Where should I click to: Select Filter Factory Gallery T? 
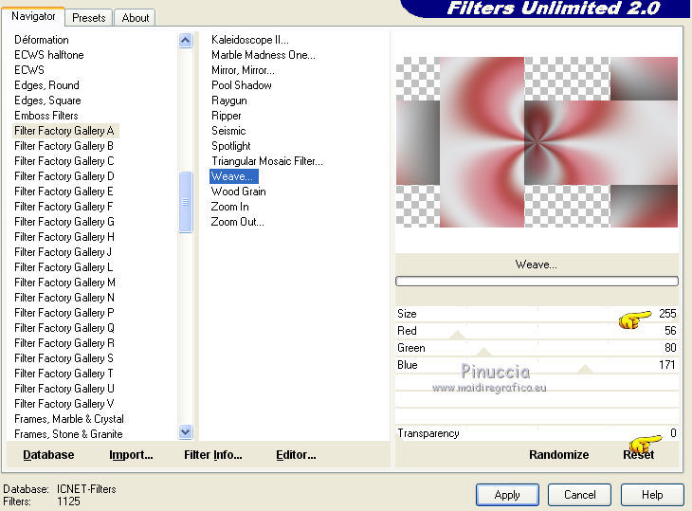pyautogui.click(x=64, y=373)
